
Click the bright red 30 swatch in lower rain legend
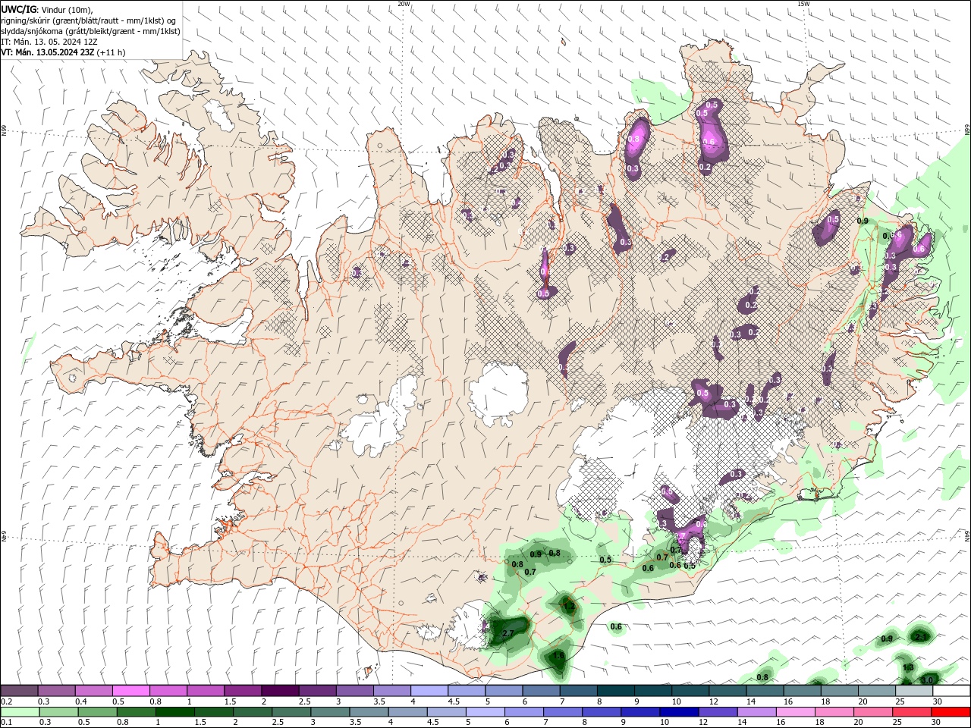[x=951, y=712]
